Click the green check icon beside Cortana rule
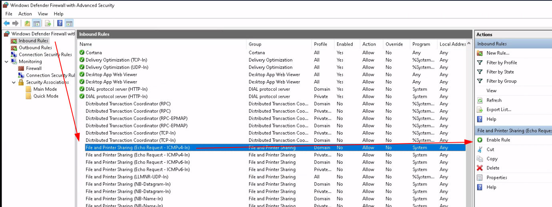Image resolution: width=552 pixels, height=207 pixels. click(x=82, y=52)
